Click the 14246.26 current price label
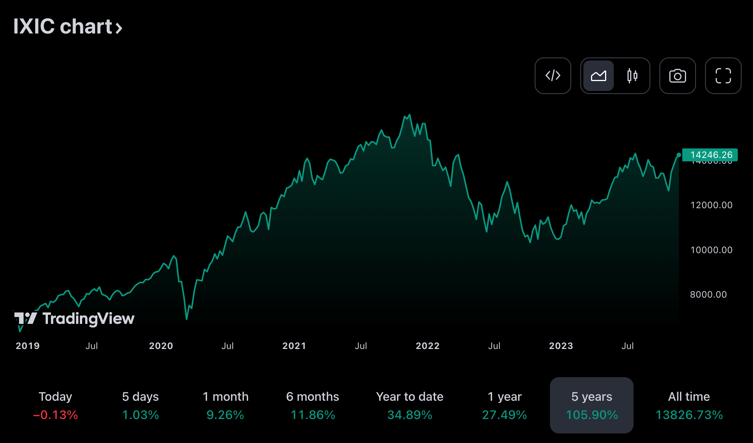The image size is (753, 443). point(710,155)
